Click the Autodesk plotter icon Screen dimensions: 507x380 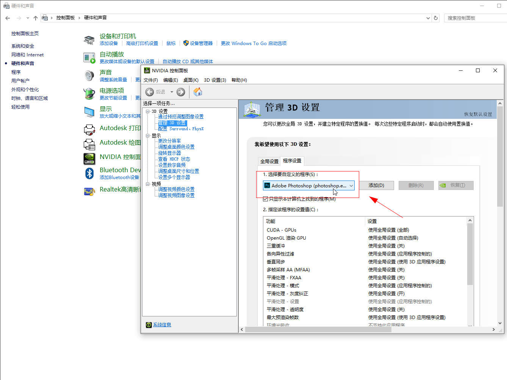click(89, 144)
